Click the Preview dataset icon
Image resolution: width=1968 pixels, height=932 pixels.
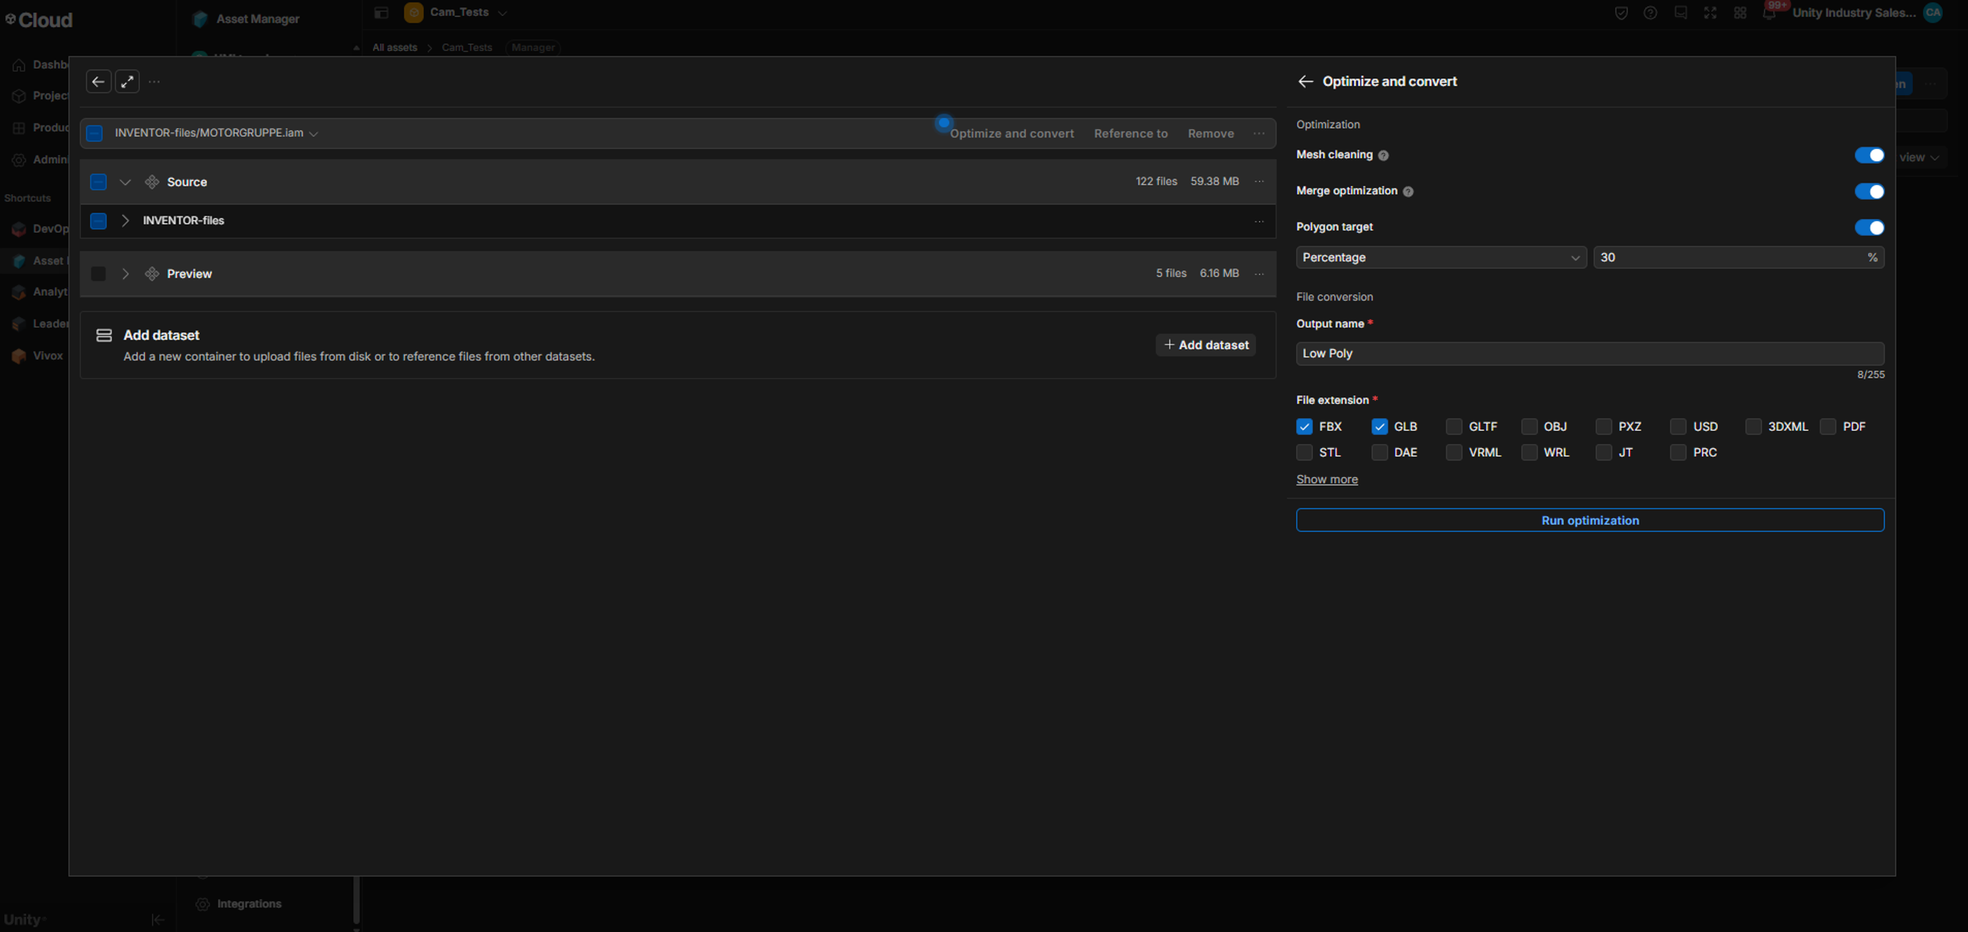pyautogui.click(x=152, y=274)
